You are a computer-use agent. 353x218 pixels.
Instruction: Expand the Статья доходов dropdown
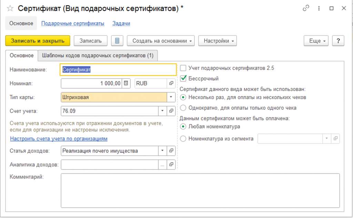162,151
